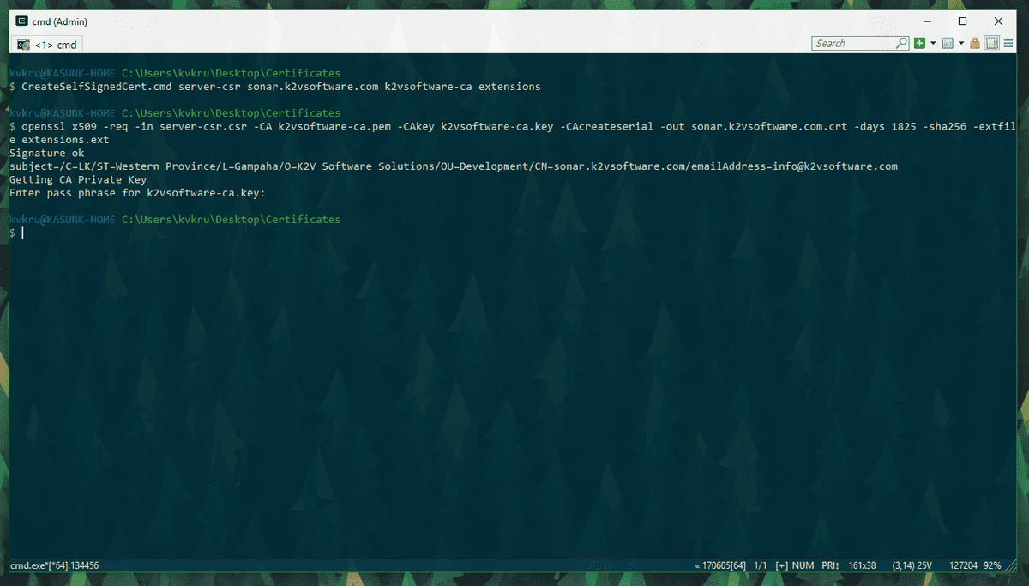The height and width of the screenshot is (586, 1029).
Task: Click the 161x38 console size indicator
Action: click(861, 565)
